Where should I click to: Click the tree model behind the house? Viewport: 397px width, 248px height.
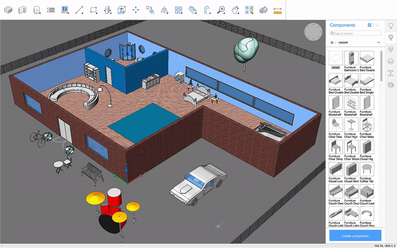click(x=246, y=53)
